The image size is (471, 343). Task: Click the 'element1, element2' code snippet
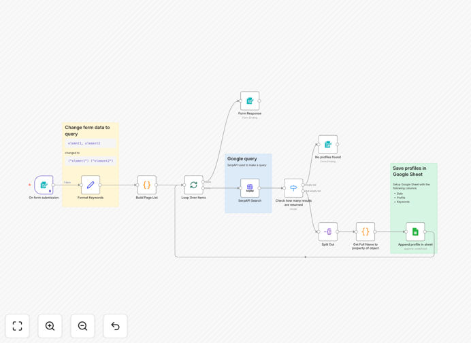[84, 143]
